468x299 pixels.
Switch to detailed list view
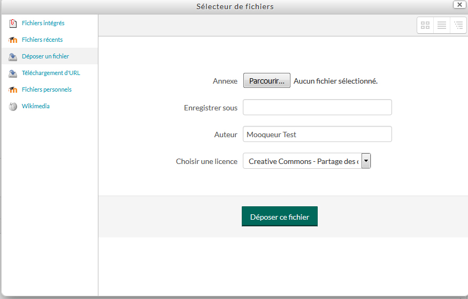click(442, 25)
